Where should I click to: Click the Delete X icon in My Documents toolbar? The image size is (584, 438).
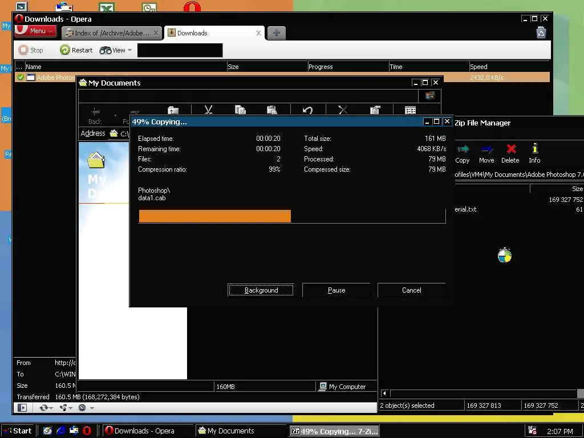(343, 110)
